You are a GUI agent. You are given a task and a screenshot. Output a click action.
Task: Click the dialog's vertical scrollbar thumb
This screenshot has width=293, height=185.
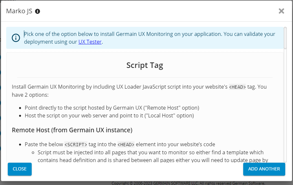click(x=285, y=38)
